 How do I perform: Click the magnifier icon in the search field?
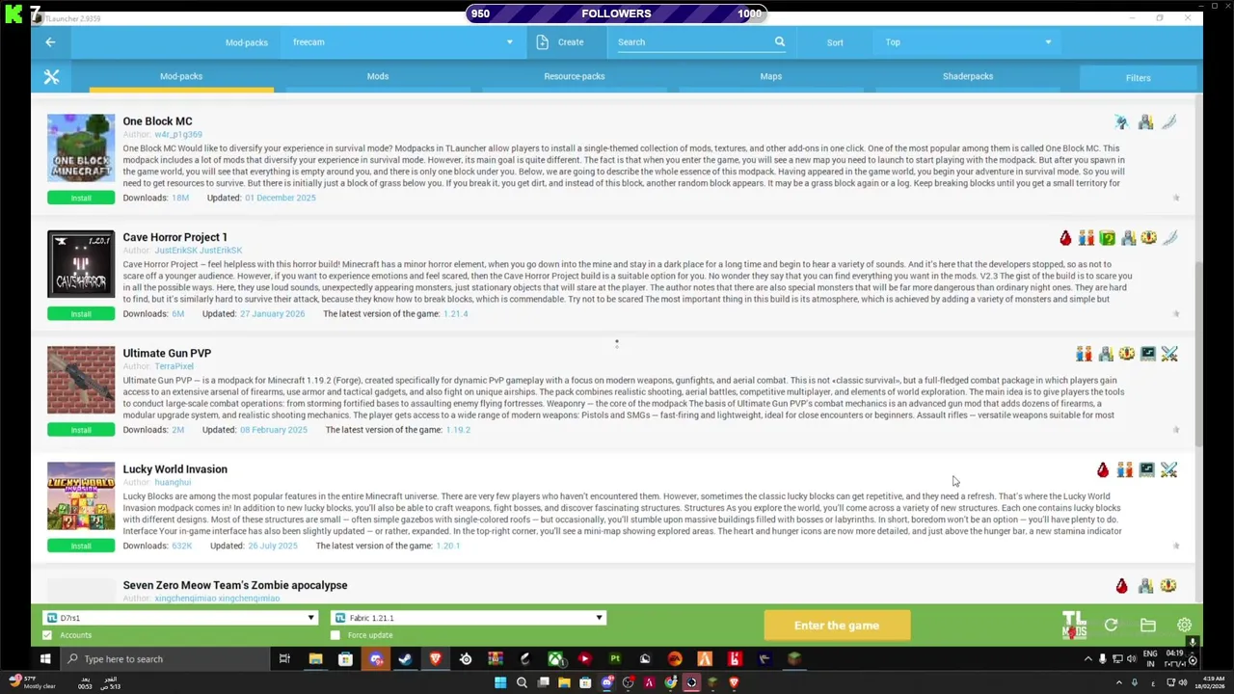(780, 41)
